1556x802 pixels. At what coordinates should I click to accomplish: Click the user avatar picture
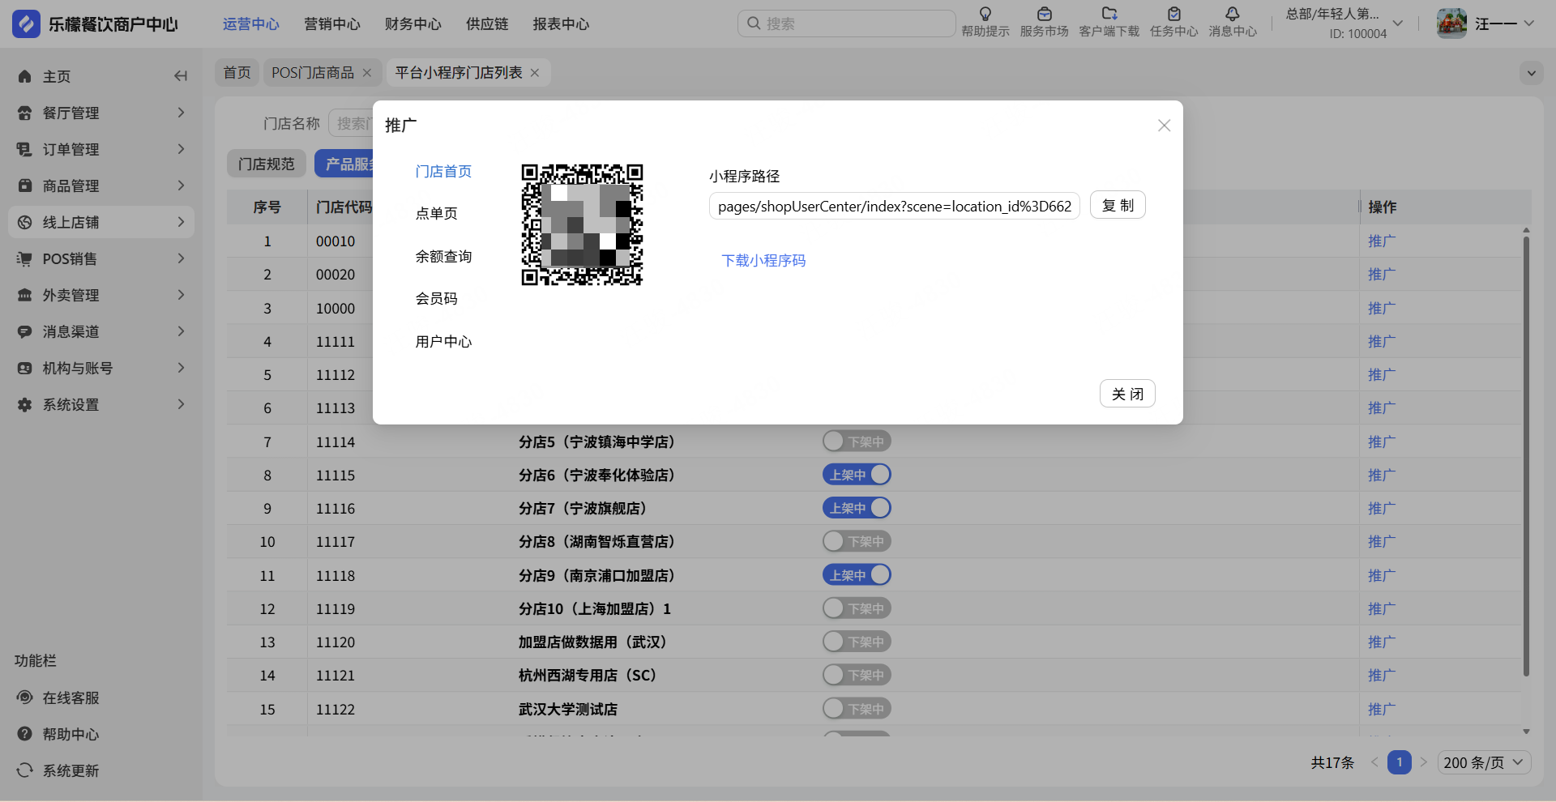pos(1451,23)
